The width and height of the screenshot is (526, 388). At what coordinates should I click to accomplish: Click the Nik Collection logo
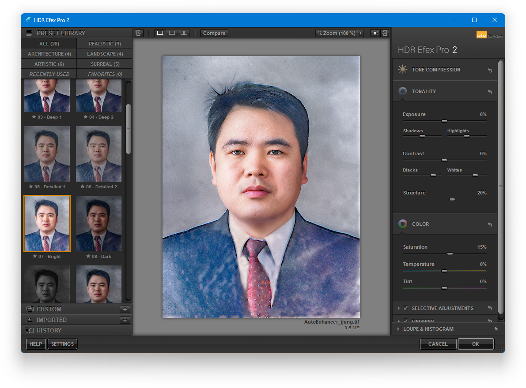tap(489, 35)
